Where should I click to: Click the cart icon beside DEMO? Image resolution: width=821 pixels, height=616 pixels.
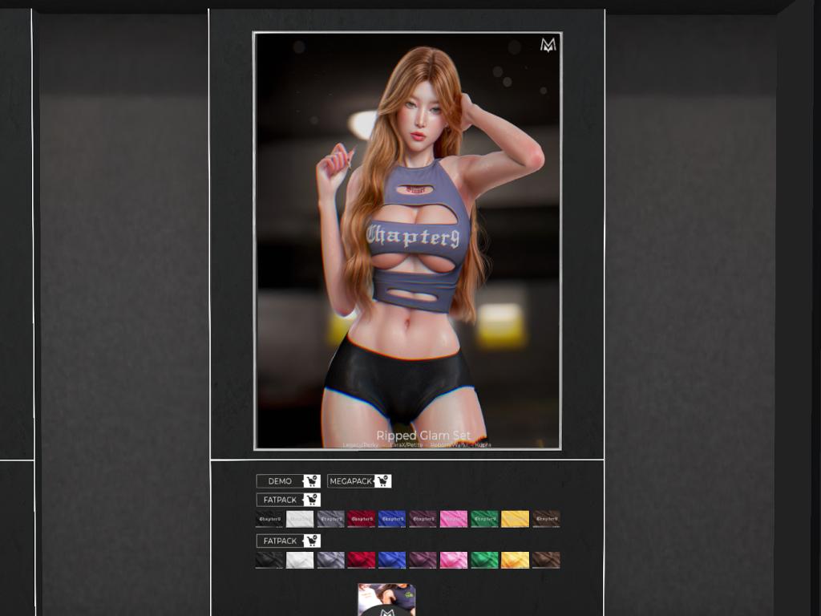tap(312, 481)
